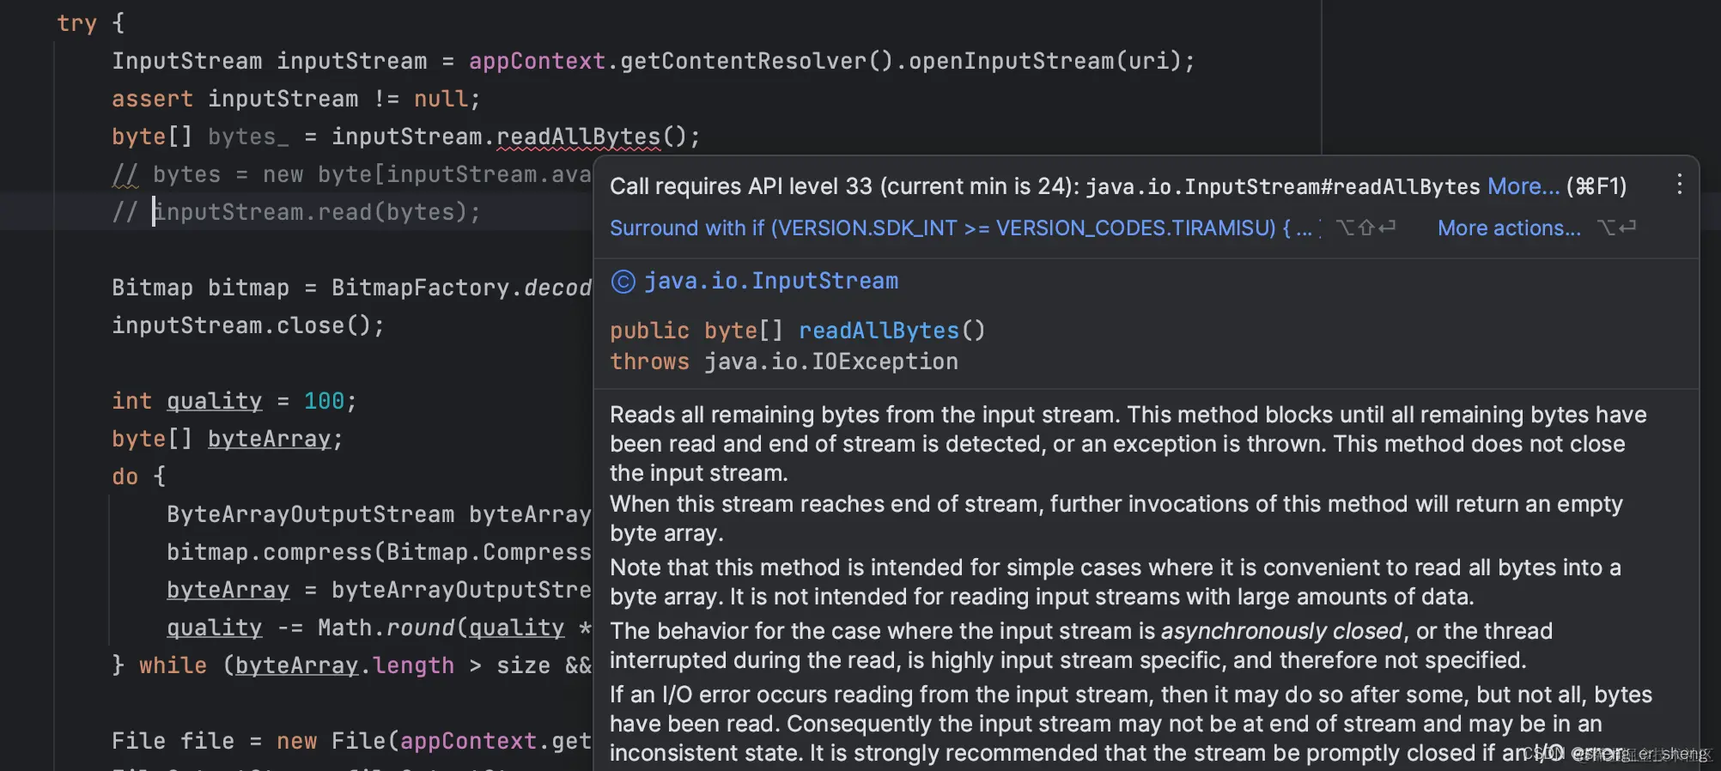Image resolution: width=1721 pixels, height=771 pixels.
Task: Click the inputStream.close() statement
Action: click(248, 325)
